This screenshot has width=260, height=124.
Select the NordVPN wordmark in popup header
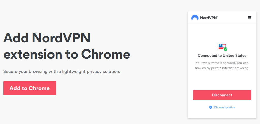pyautogui.click(x=209, y=18)
